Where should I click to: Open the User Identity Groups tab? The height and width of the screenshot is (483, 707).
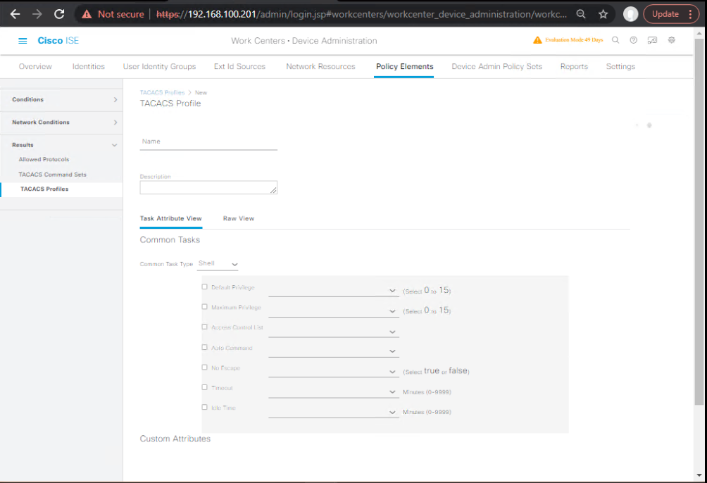159,66
